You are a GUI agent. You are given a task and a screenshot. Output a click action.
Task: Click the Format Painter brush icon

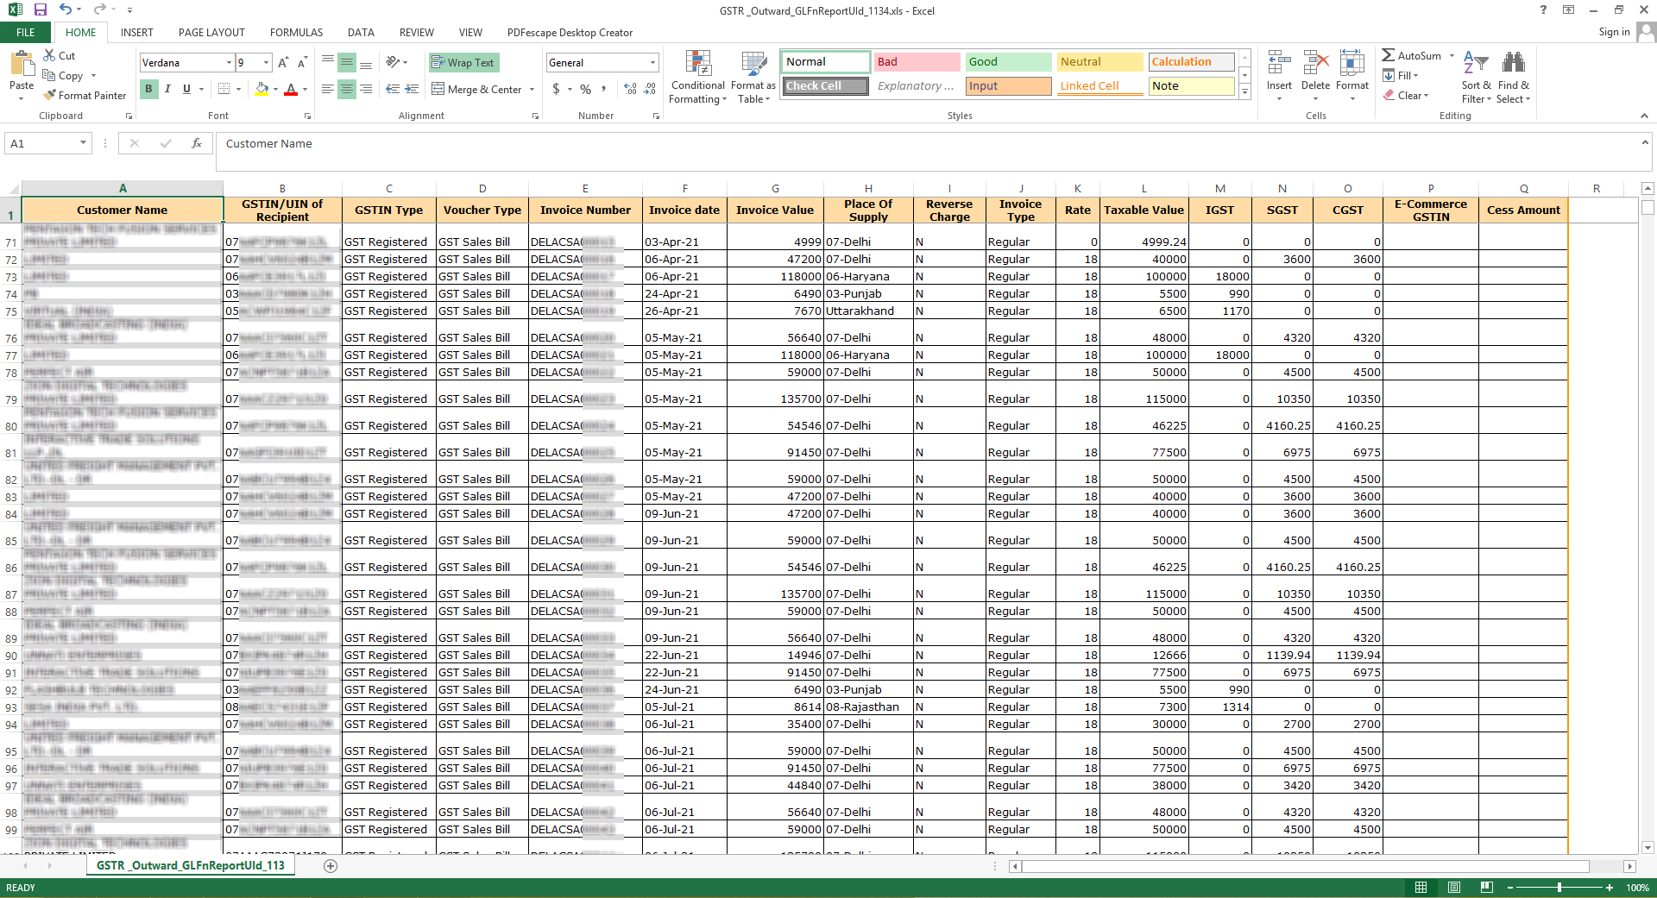tap(50, 96)
